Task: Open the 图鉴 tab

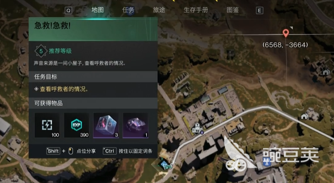Action: [233, 10]
